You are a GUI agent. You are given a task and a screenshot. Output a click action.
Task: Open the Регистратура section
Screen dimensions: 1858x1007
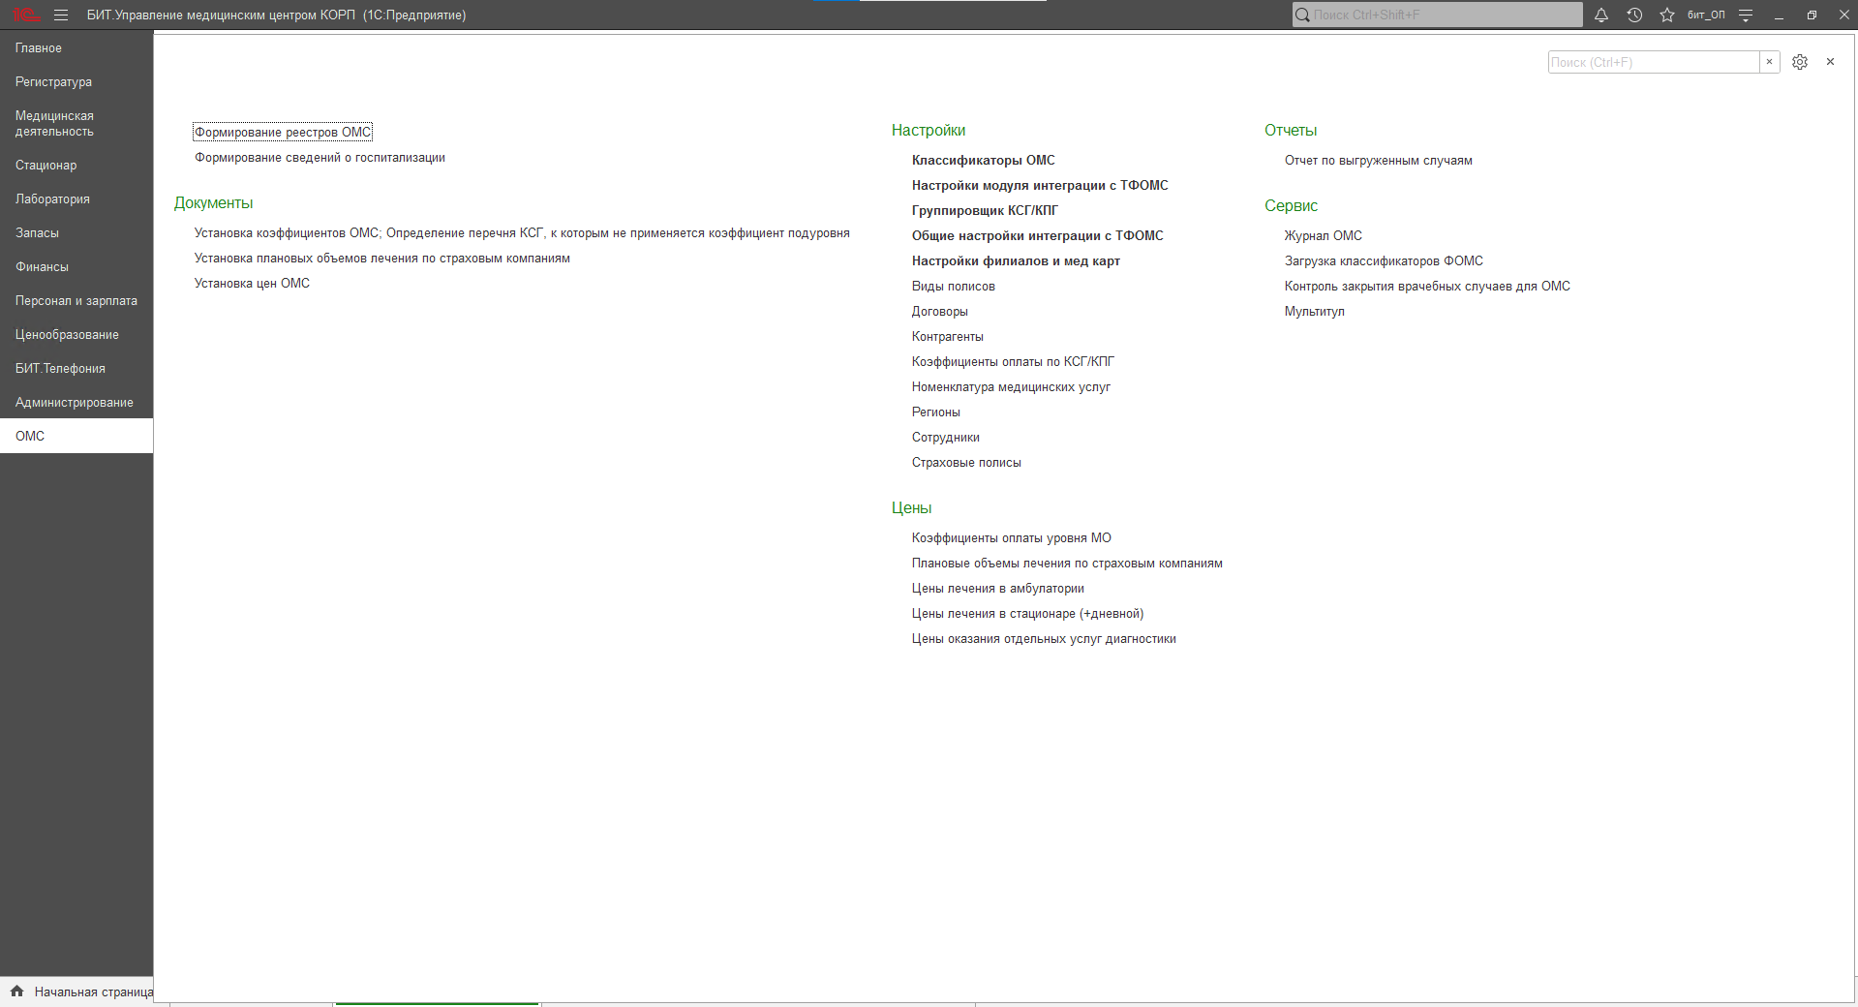(x=76, y=81)
